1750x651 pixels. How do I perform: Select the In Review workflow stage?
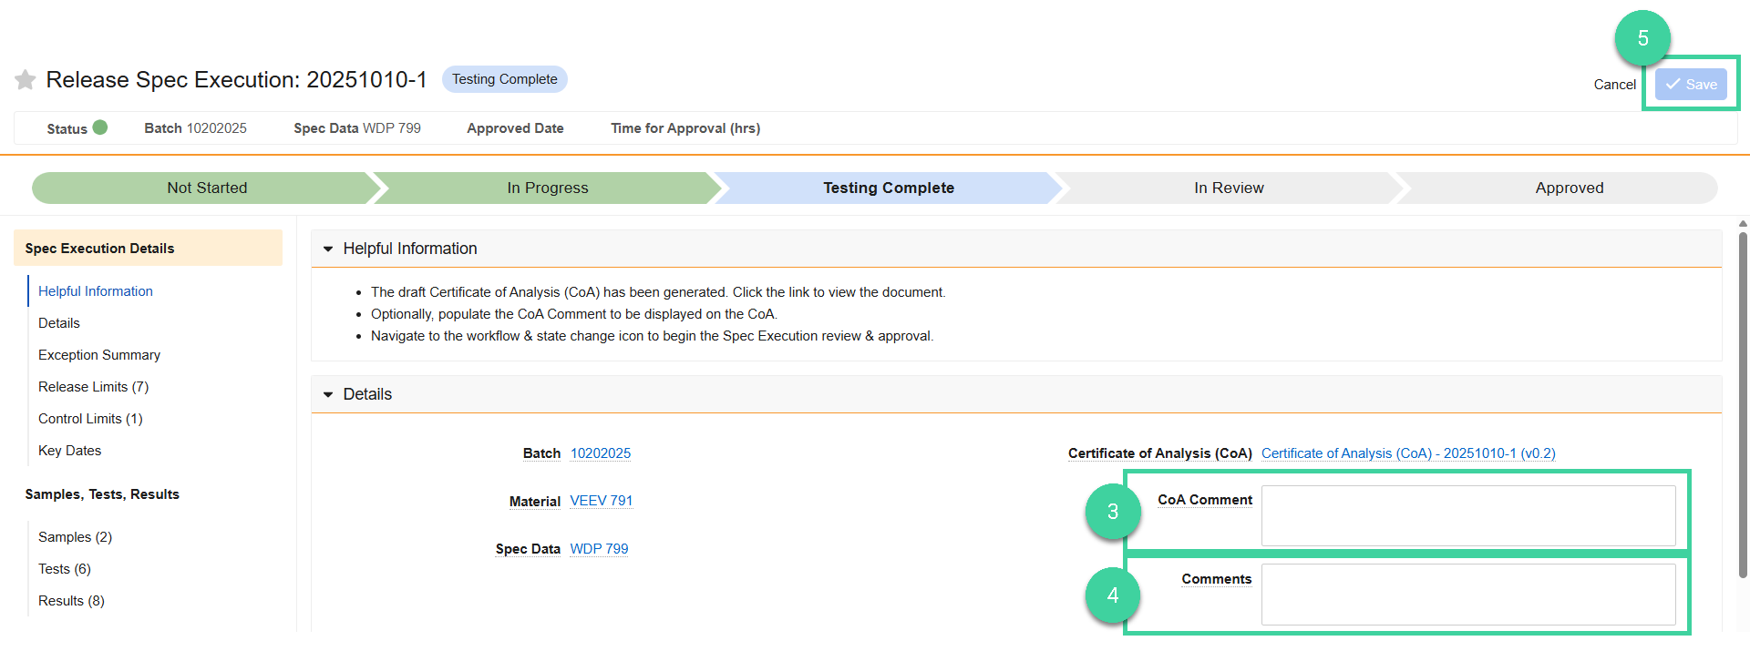(1229, 188)
